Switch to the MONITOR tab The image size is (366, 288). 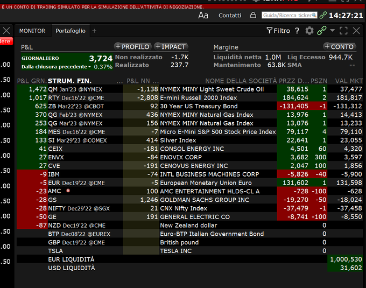point(32,31)
